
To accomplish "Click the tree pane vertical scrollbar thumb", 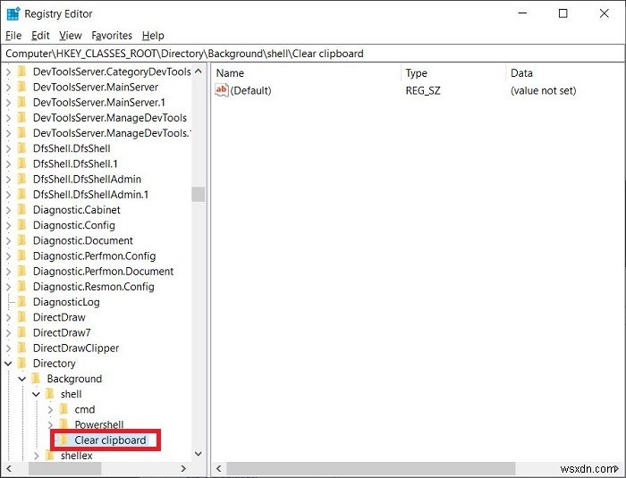I will (x=198, y=194).
